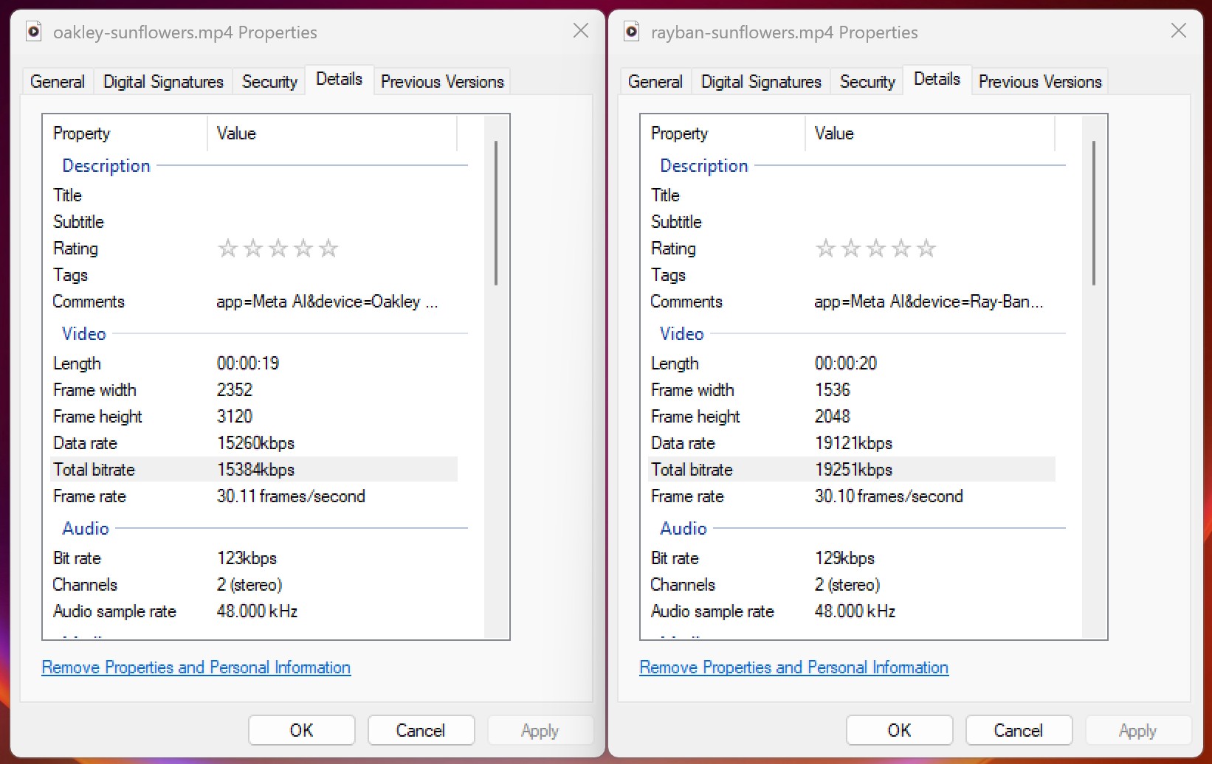Close the oakley-sunflowers.mp4 Properties window
The width and height of the screenshot is (1212, 764).
click(581, 31)
